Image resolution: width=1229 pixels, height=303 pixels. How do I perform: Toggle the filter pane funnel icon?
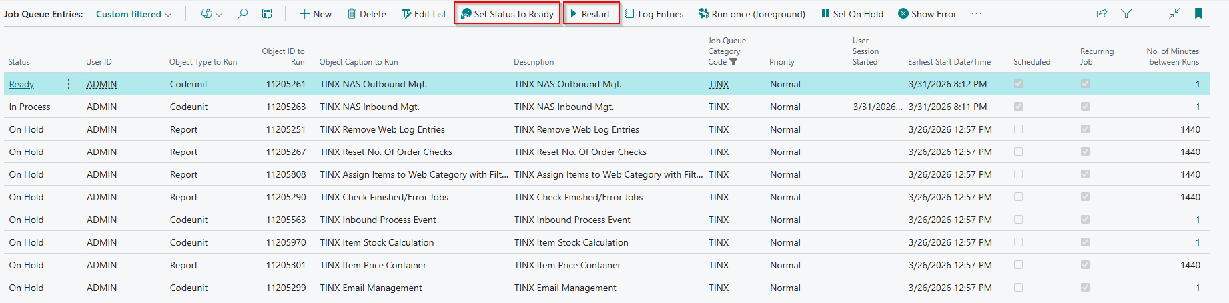1126,13
